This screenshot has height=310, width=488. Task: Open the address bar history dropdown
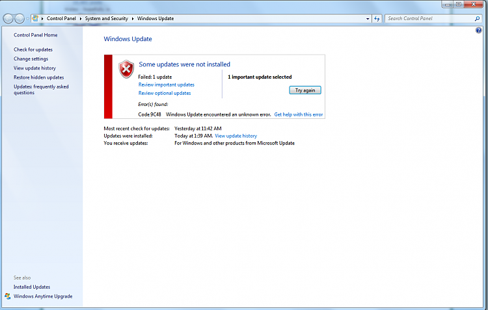click(x=368, y=19)
